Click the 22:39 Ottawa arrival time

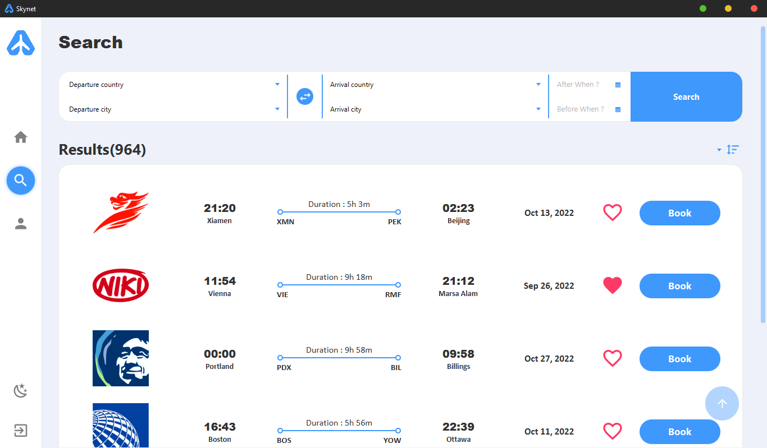click(x=458, y=427)
